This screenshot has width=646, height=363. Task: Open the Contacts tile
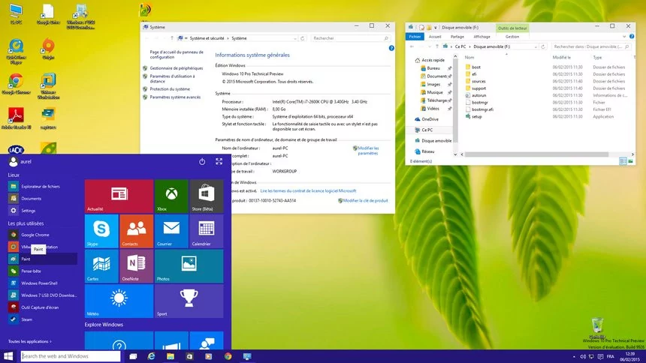(x=137, y=231)
